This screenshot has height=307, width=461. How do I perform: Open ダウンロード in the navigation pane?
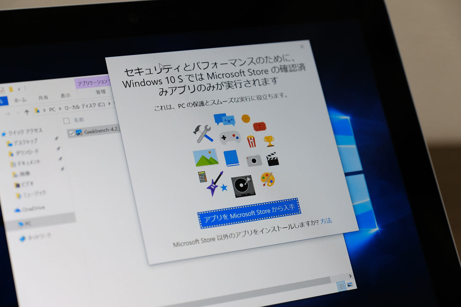click(27, 153)
